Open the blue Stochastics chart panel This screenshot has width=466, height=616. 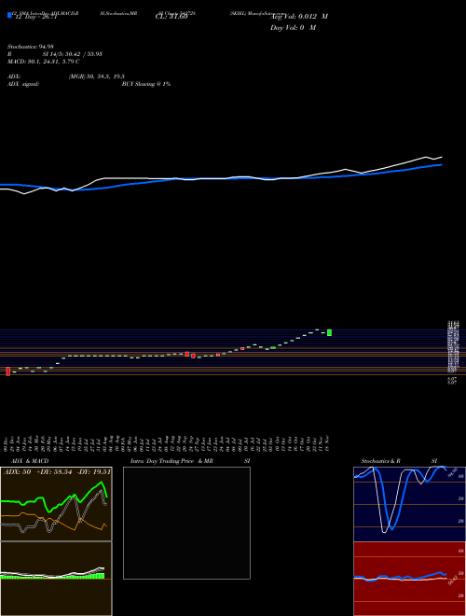pos(409,504)
